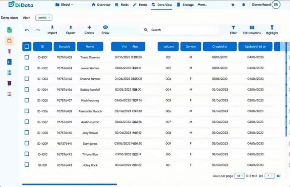Click the Export upload icon

(x=71, y=27)
